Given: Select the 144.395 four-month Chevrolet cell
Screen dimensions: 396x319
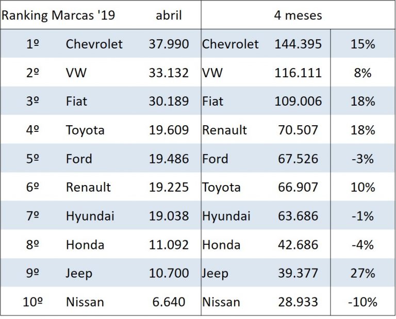Looking at the screenshot, I should pyautogui.click(x=298, y=44).
